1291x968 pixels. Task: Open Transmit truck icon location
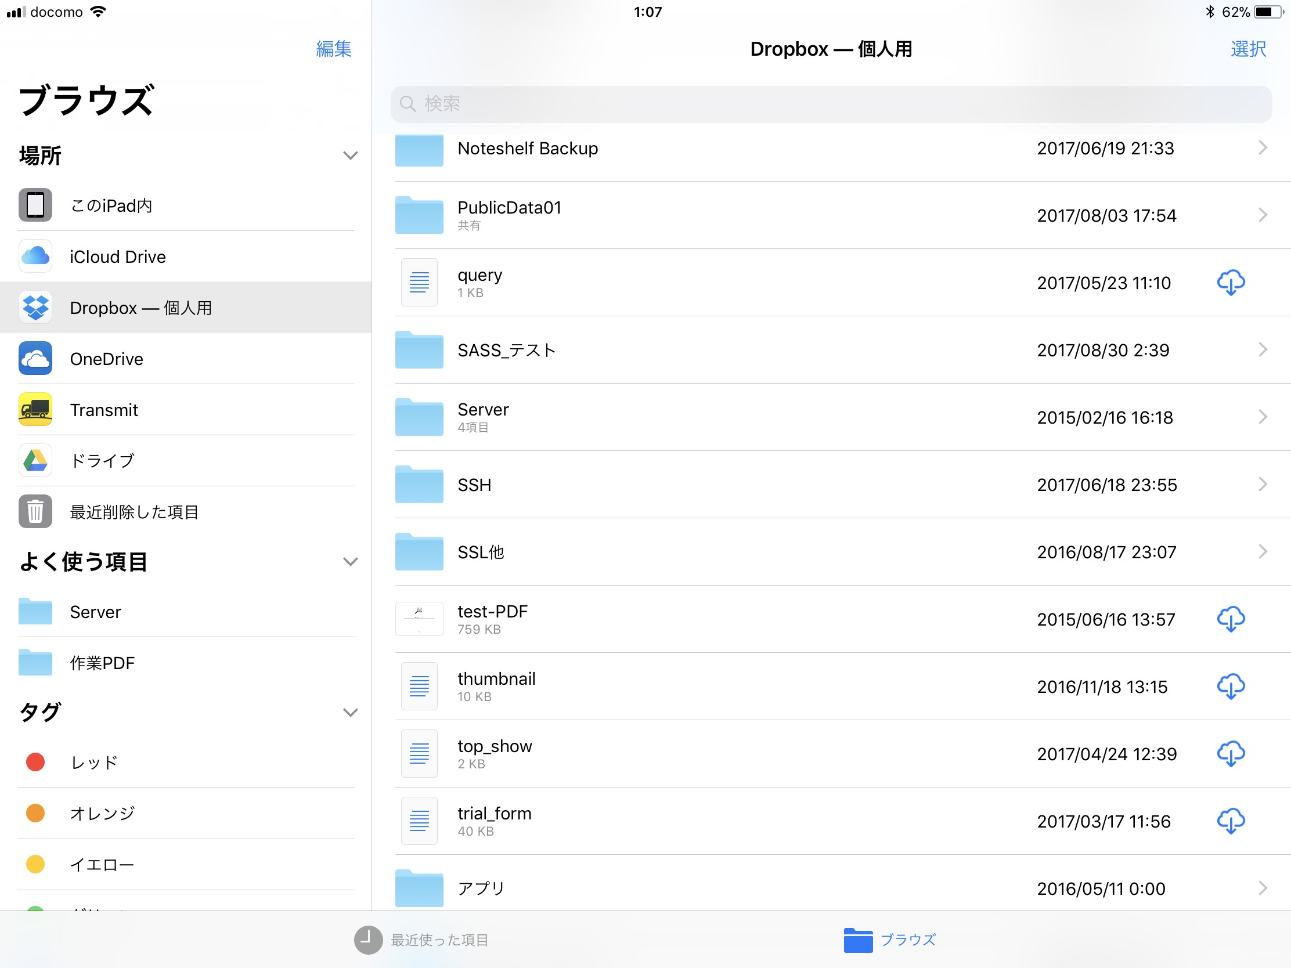(35, 410)
